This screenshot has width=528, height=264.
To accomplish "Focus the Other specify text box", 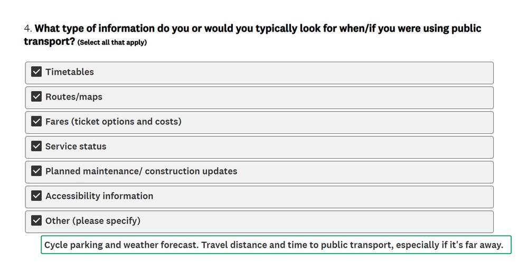I will pyautogui.click(x=276, y=245).
